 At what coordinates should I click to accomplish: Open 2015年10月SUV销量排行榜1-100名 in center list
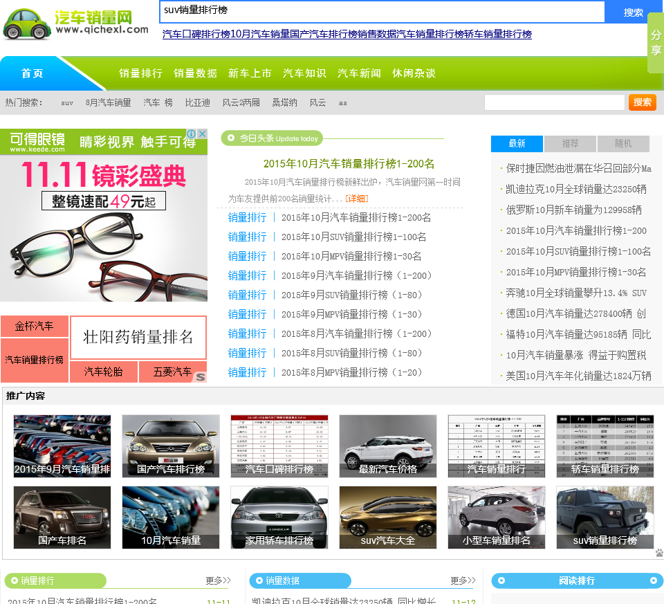[353, 237]
